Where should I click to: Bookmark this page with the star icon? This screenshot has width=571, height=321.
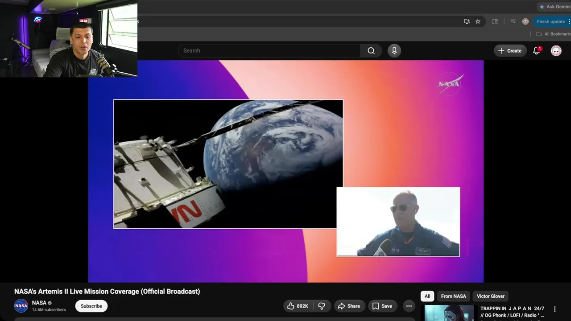[478, 21]
